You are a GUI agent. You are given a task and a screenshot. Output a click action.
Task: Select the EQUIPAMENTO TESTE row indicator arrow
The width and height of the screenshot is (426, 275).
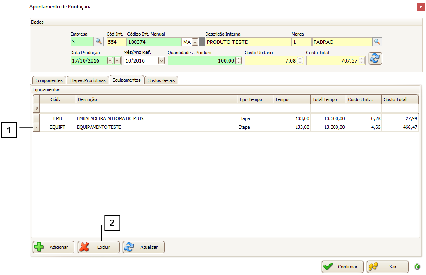click(36, 128)
